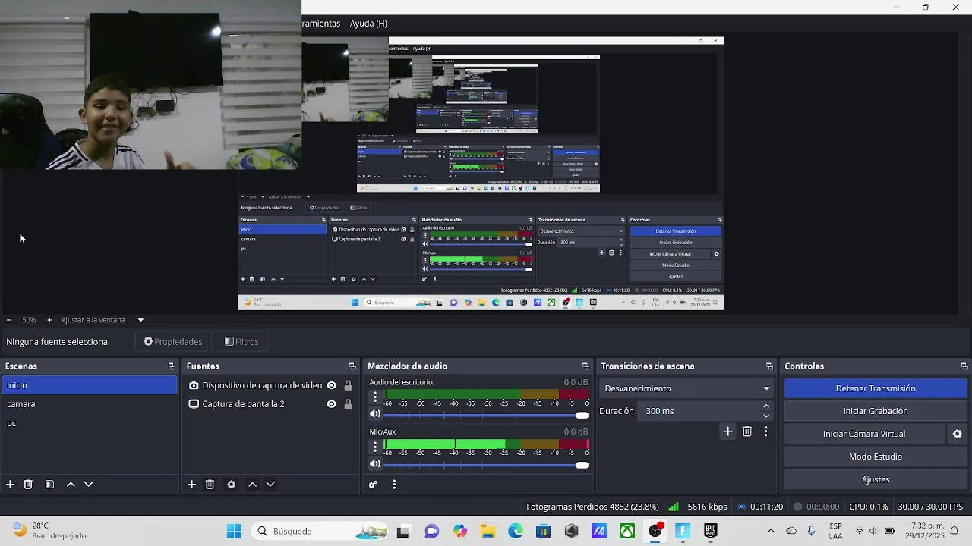This screenshot has height=546, width=972.
Task: Move source down in Fuentes
Action: [x=270, y=485]
